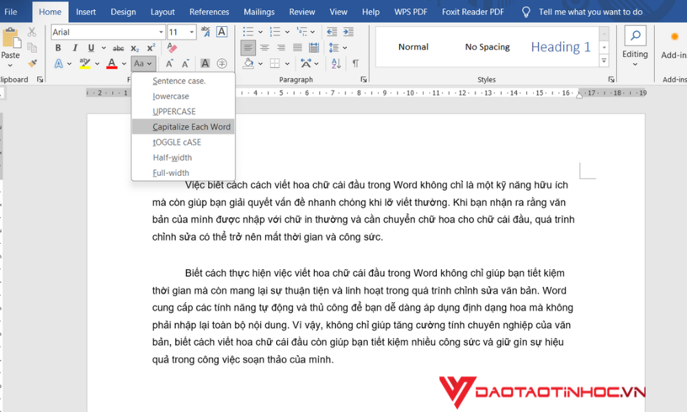Apply bold formatting to selected text
Image resolution: width=687 pixels, height=412 pixels.
[x=58, y=48]
